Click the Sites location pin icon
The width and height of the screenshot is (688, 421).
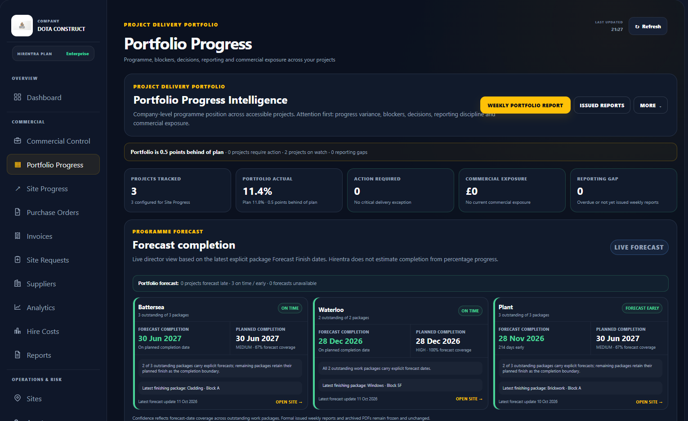click(18, 399)
